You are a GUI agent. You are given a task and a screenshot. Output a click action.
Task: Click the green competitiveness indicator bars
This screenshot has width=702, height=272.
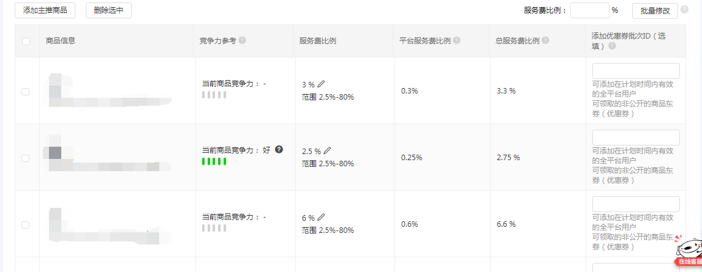214,161
